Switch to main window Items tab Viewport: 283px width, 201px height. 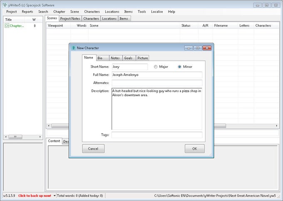[x=124, y=19]
